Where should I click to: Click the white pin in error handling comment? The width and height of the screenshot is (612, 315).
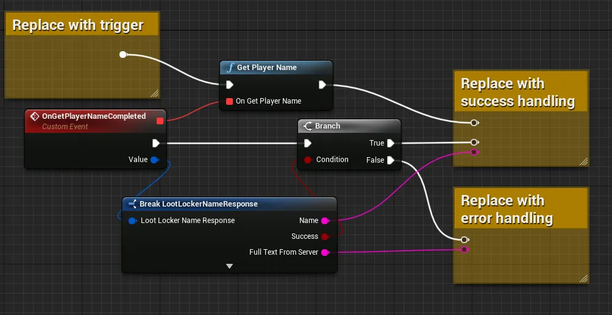coord(464,239)
